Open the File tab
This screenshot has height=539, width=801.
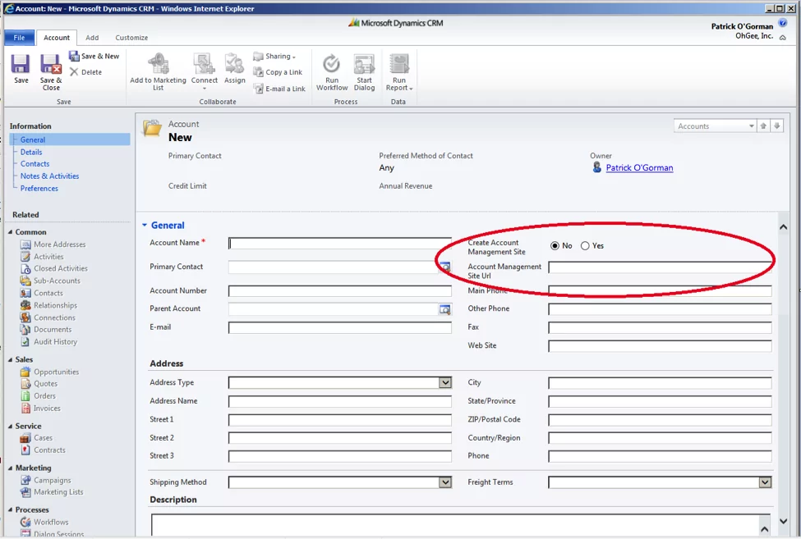click(20, 38)
